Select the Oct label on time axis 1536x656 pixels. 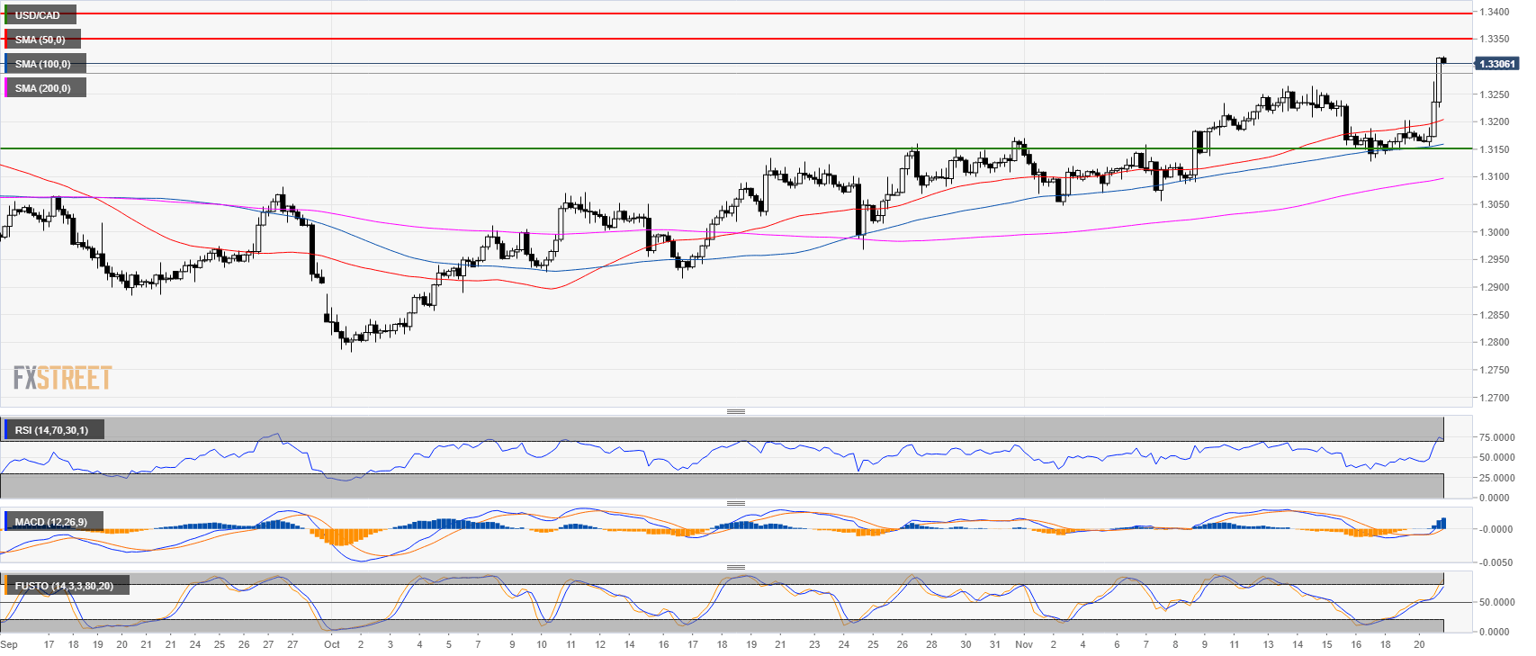(x=332, y=644)
